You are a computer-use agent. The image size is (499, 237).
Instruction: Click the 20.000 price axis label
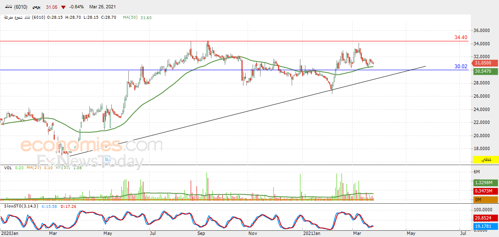coord(482,136)
